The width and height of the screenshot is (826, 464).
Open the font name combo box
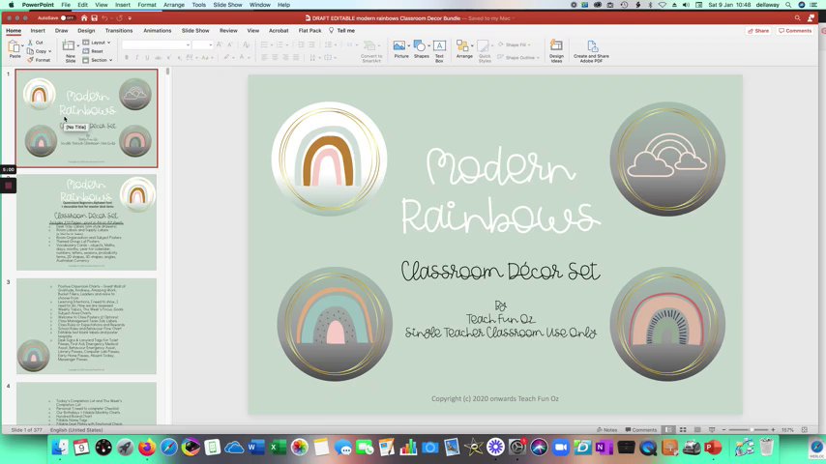coord(156,45)
